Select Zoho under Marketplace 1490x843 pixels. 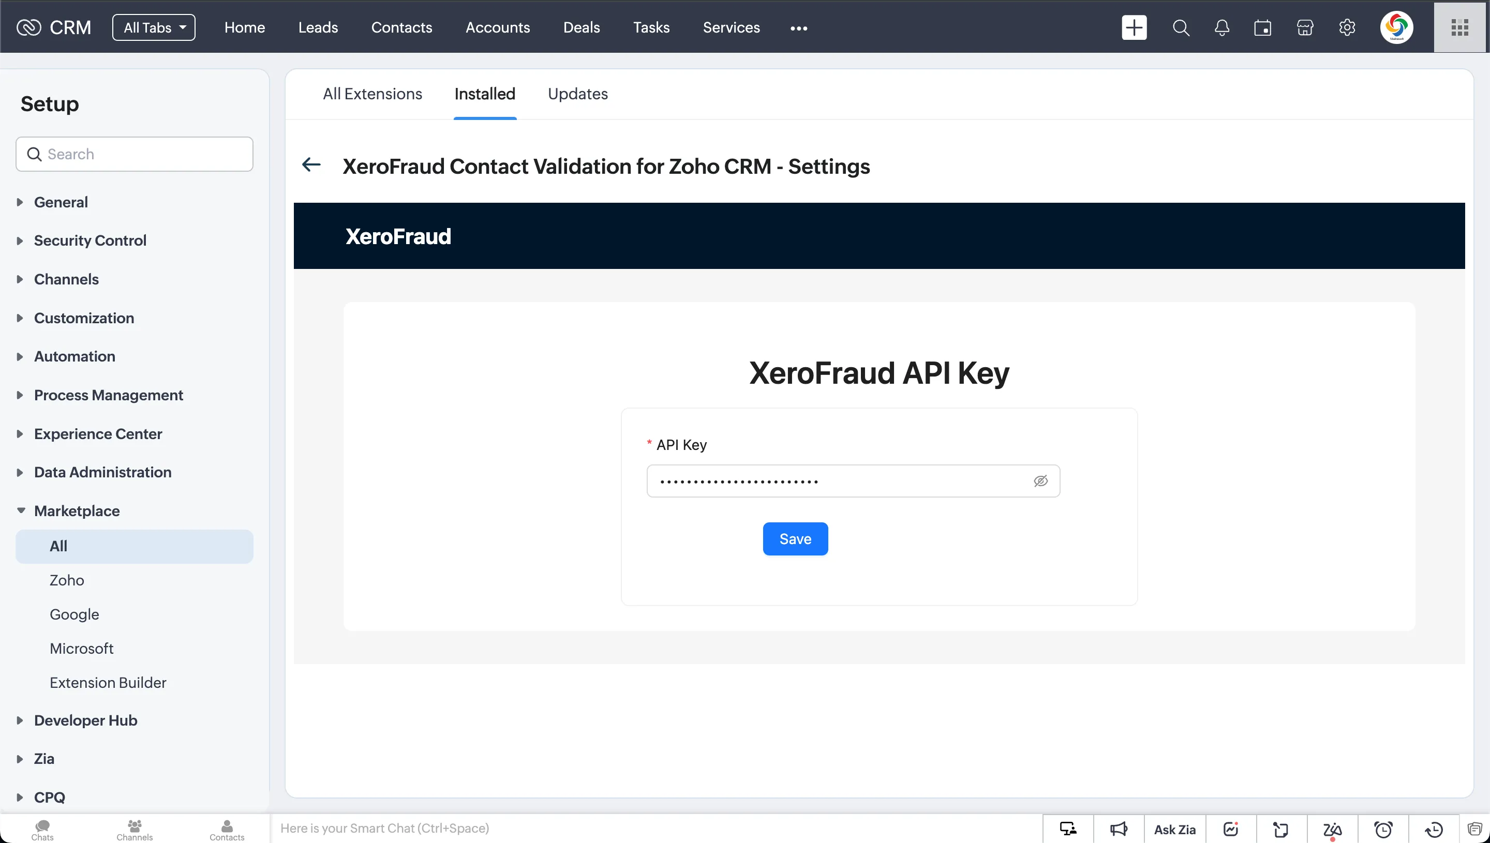point(67,580)
